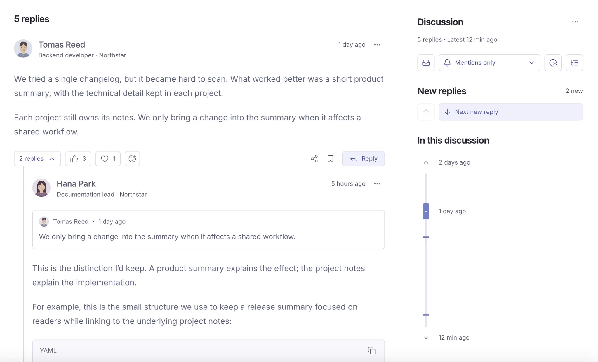Bookmark Tomas Reed's post
Image resolution: width=598 pixels, height=362 pixels.
coord(331,159)
